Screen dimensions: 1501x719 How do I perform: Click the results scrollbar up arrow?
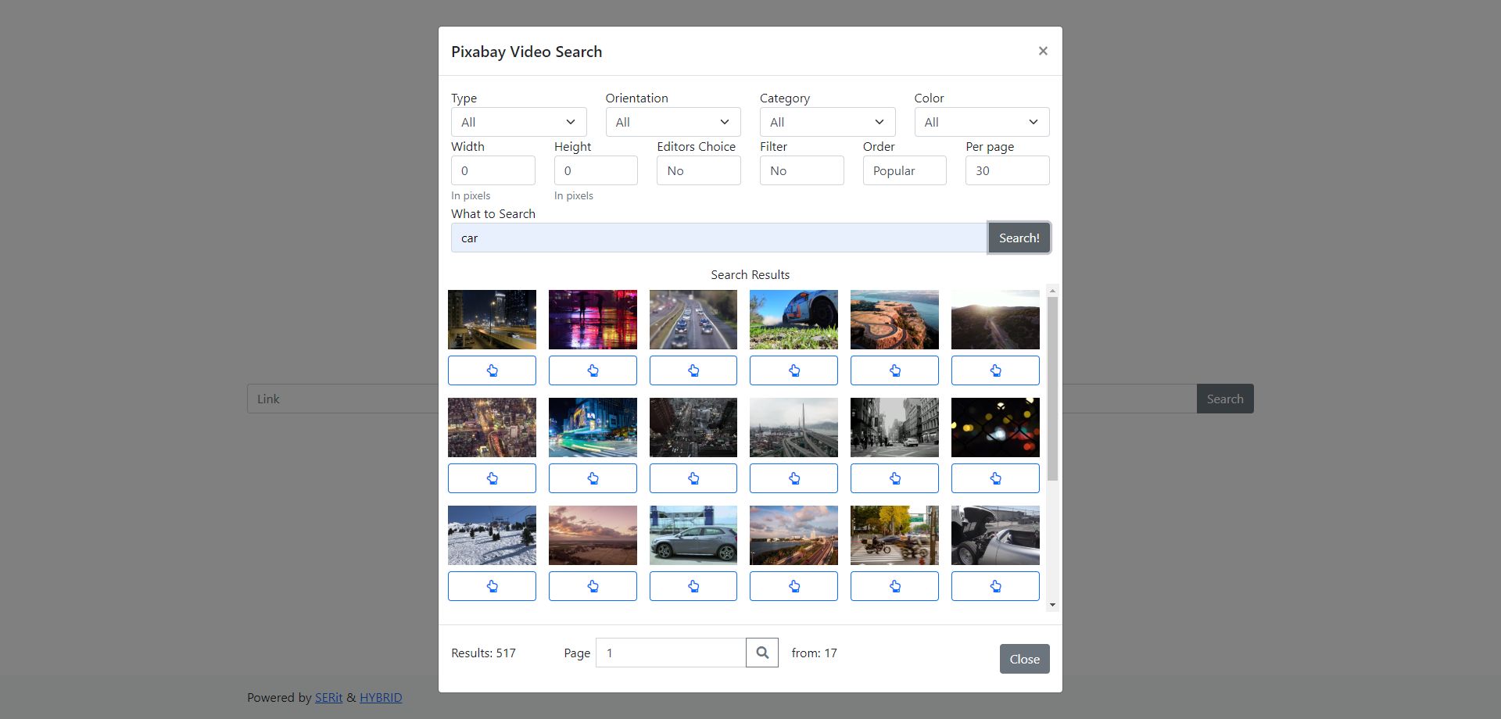(1052, 291)
